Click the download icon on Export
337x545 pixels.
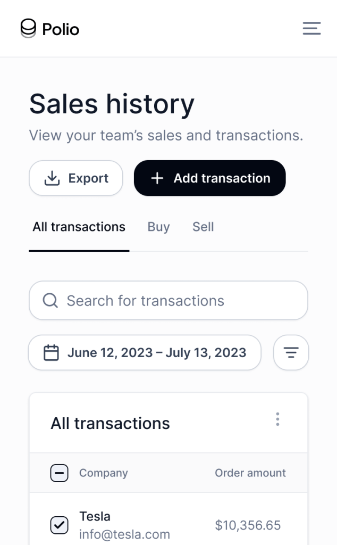52,178
